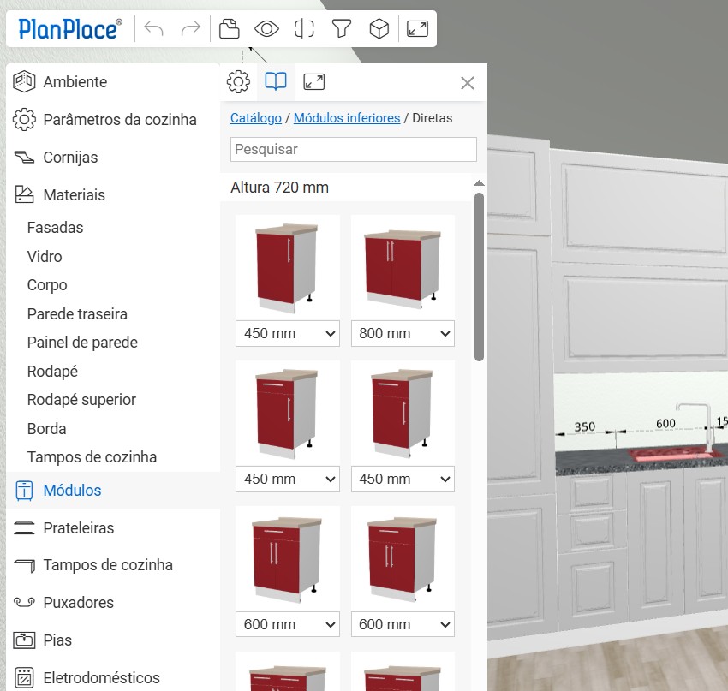The width and height of the screenshot is (728, 691).
Task: Open the last 600 mm dropdown on right
Action: pyautogui.click(x=403, y=625)
